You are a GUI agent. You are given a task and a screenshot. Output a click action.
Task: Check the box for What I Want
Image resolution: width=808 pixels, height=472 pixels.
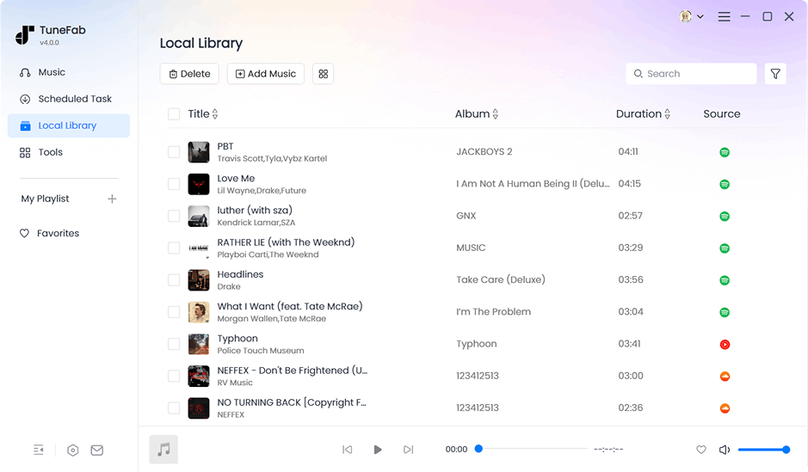(174, 312)
